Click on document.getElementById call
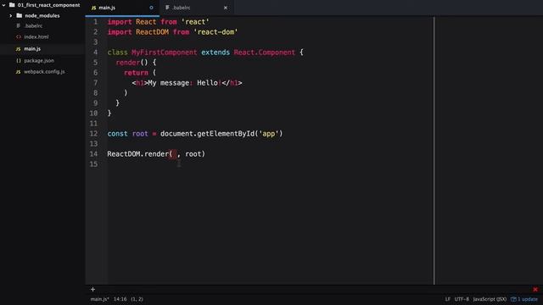The image size is (543, 305). (221, 134)
